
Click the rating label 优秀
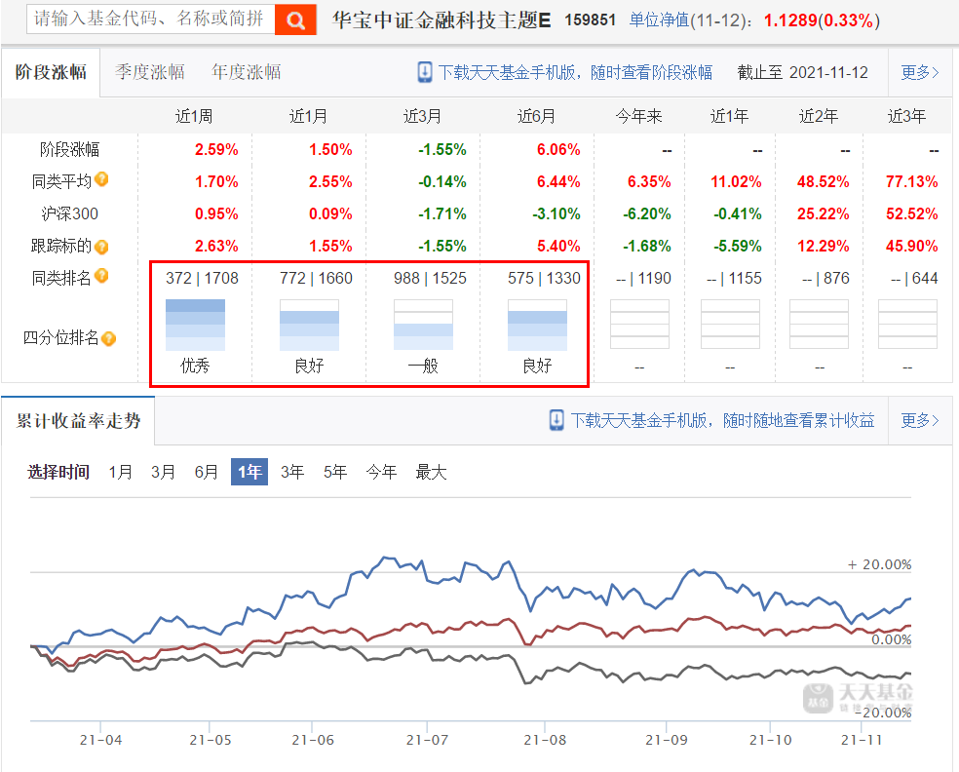point(195,366)
